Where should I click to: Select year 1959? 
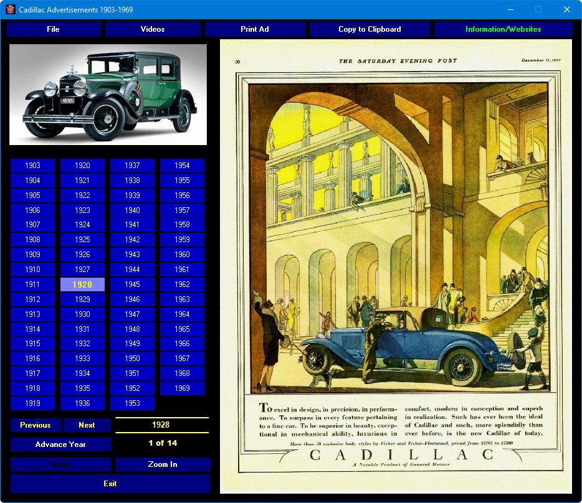click(x=182, y=240)
